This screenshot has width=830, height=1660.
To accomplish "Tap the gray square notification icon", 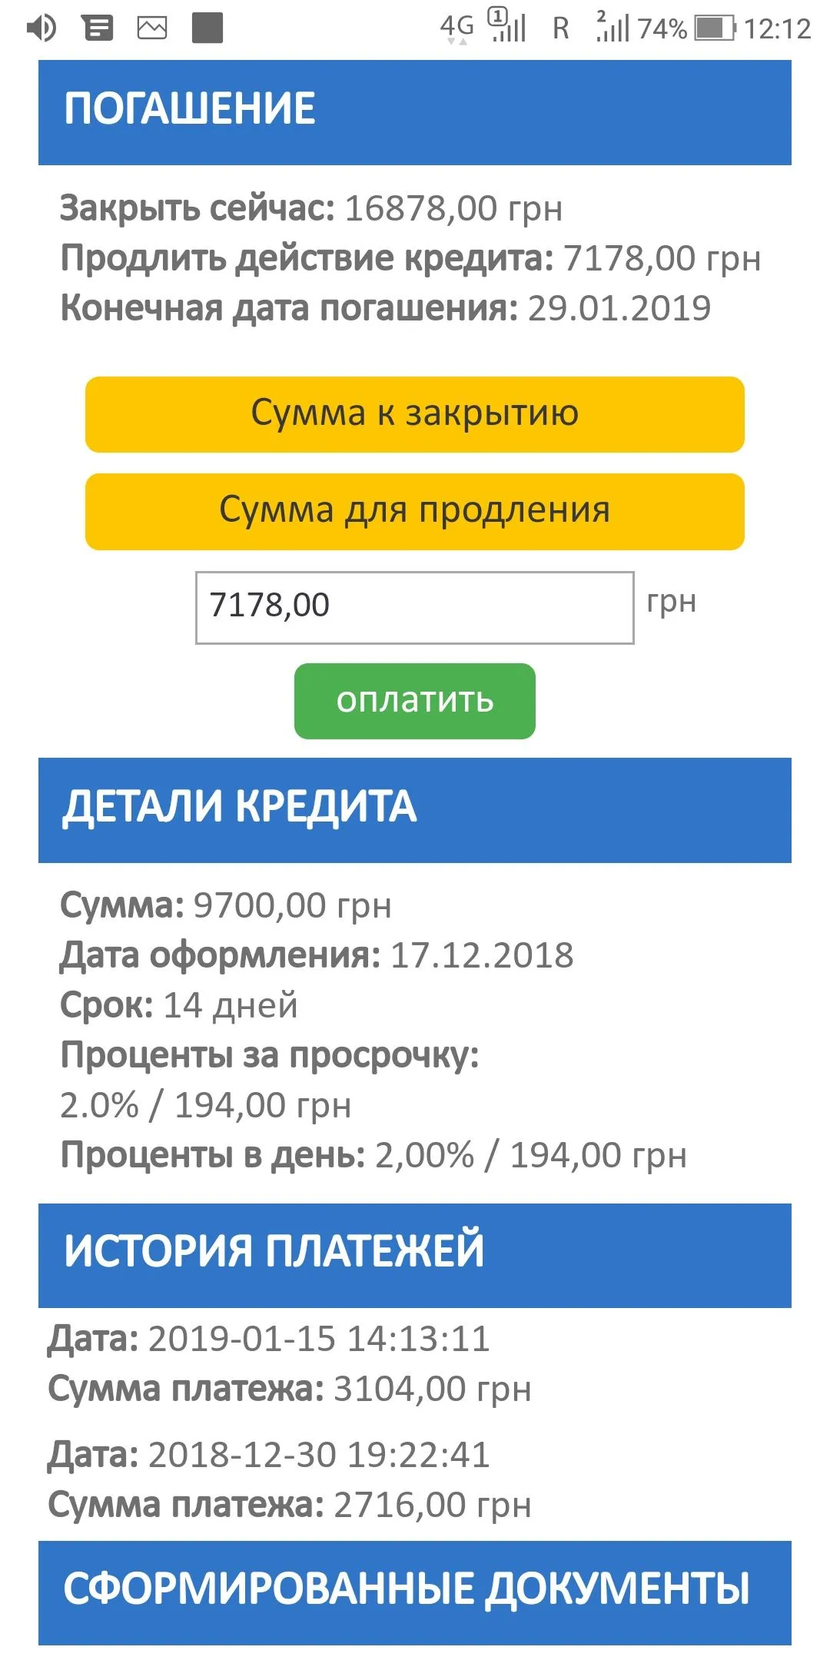I will [207, 29].
